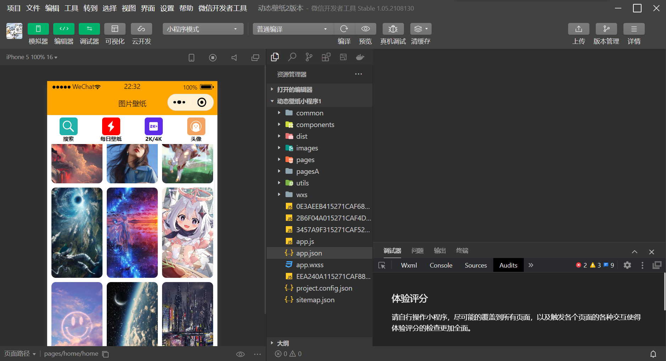Toggle the 模拟器 (Simulator) panel
Screen dimensions: 666x361
[38, 34]
